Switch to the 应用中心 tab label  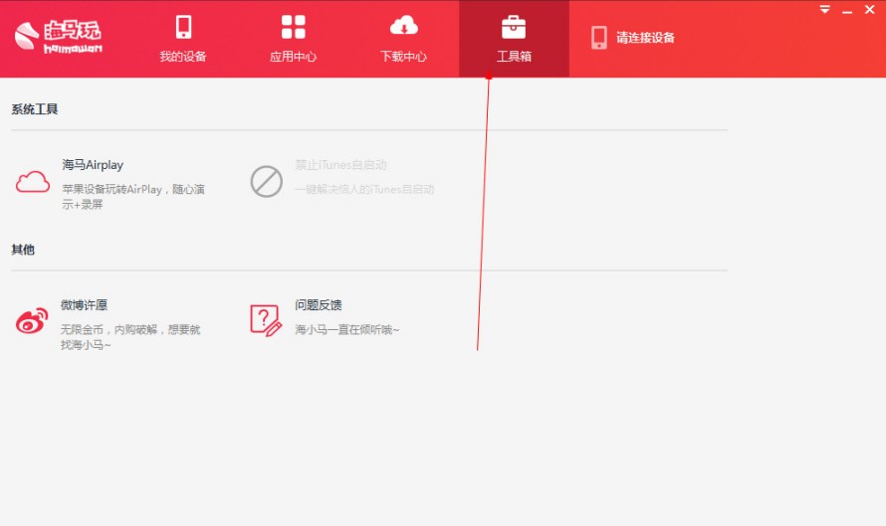(x=294, y=57)
